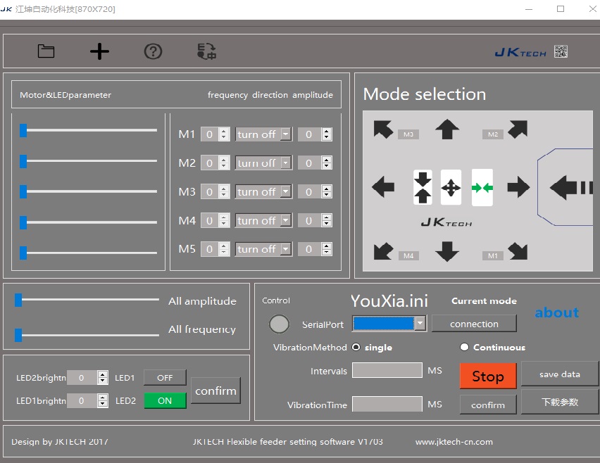Select the right arrow mode
The image size is (600, 463).
(518, 187)
